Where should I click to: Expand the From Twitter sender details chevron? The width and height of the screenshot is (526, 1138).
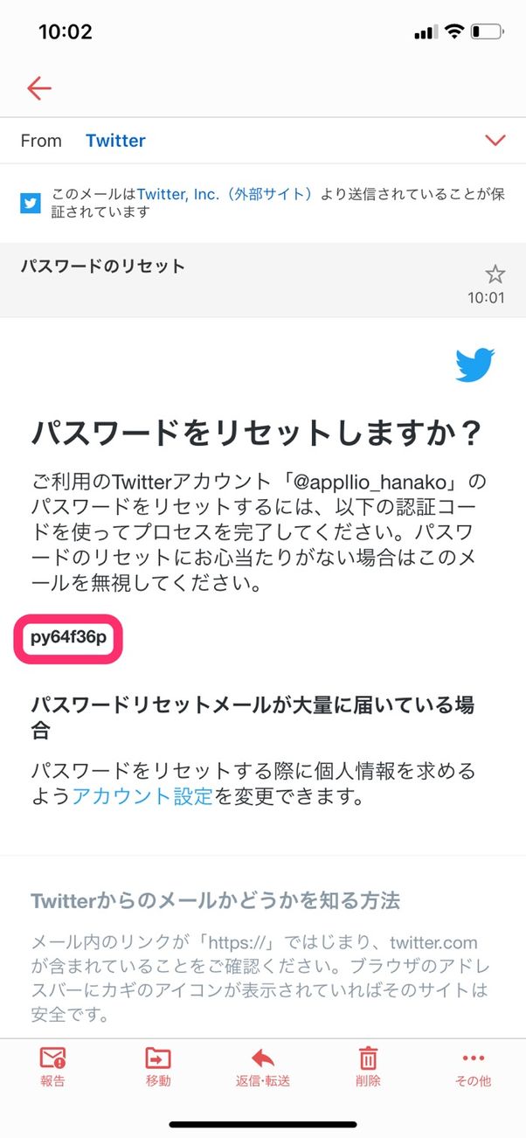click(x=495, y=140)
